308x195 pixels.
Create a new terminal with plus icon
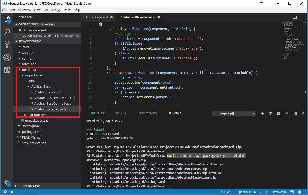262,114
